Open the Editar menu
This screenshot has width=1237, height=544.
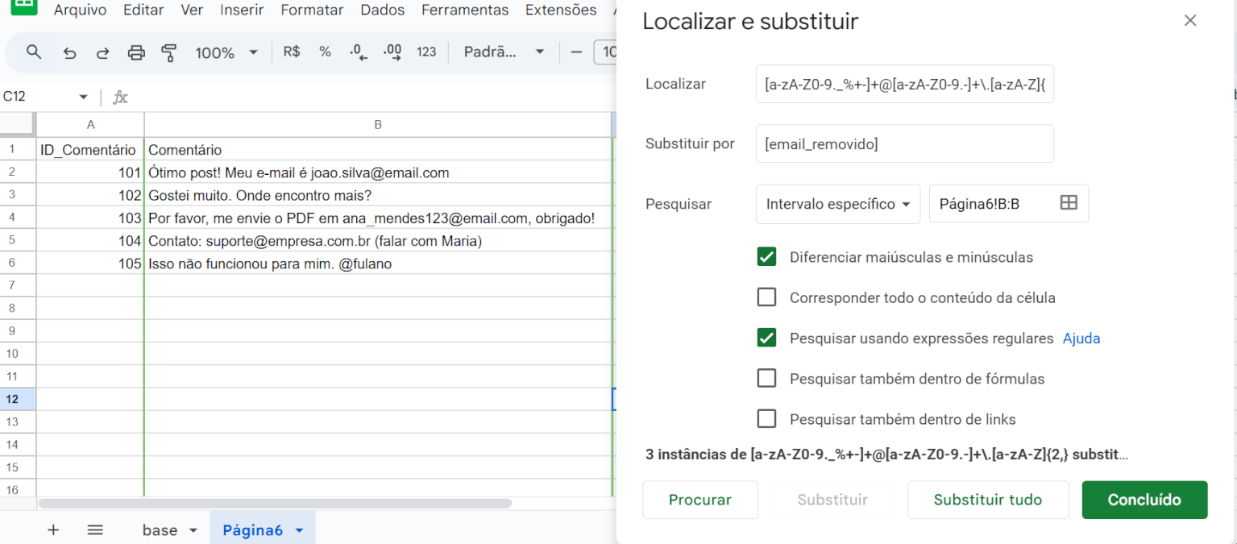pos(143,10)
